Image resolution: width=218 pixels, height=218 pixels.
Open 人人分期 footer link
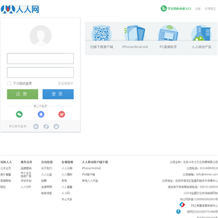point(67,168)
